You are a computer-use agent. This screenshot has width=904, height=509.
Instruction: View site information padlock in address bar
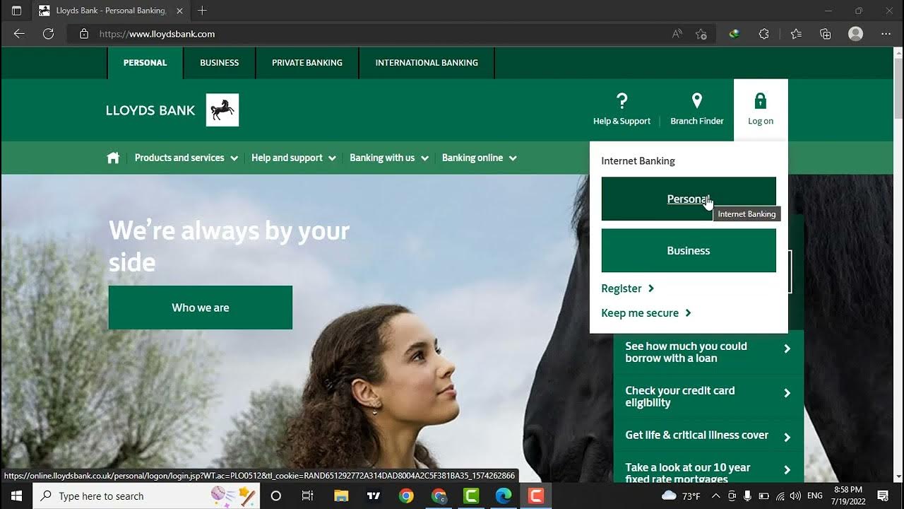coord(84,34)
